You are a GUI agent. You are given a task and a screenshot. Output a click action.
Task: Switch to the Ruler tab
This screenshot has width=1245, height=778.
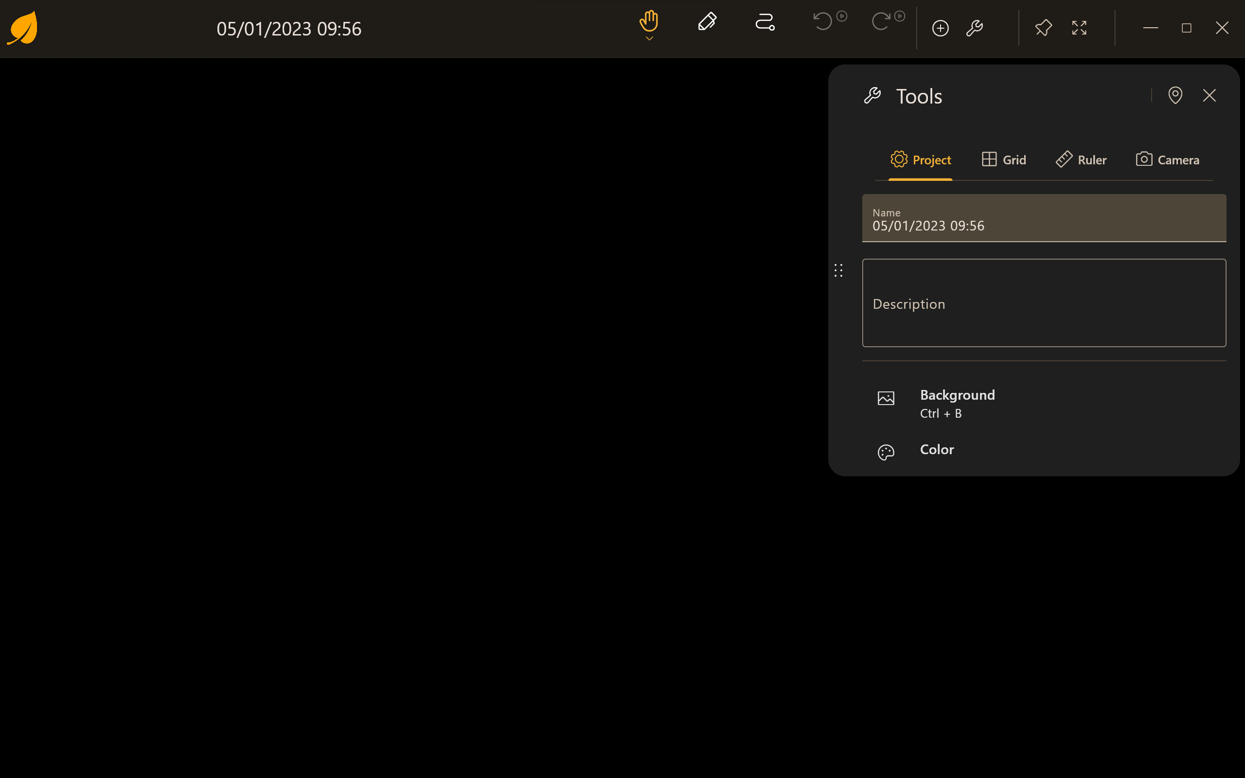tap(1081, 160)
